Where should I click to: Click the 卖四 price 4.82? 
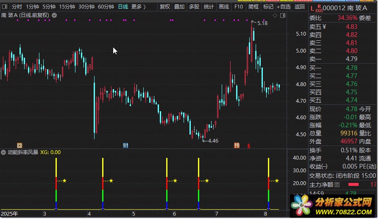point(351,35)
